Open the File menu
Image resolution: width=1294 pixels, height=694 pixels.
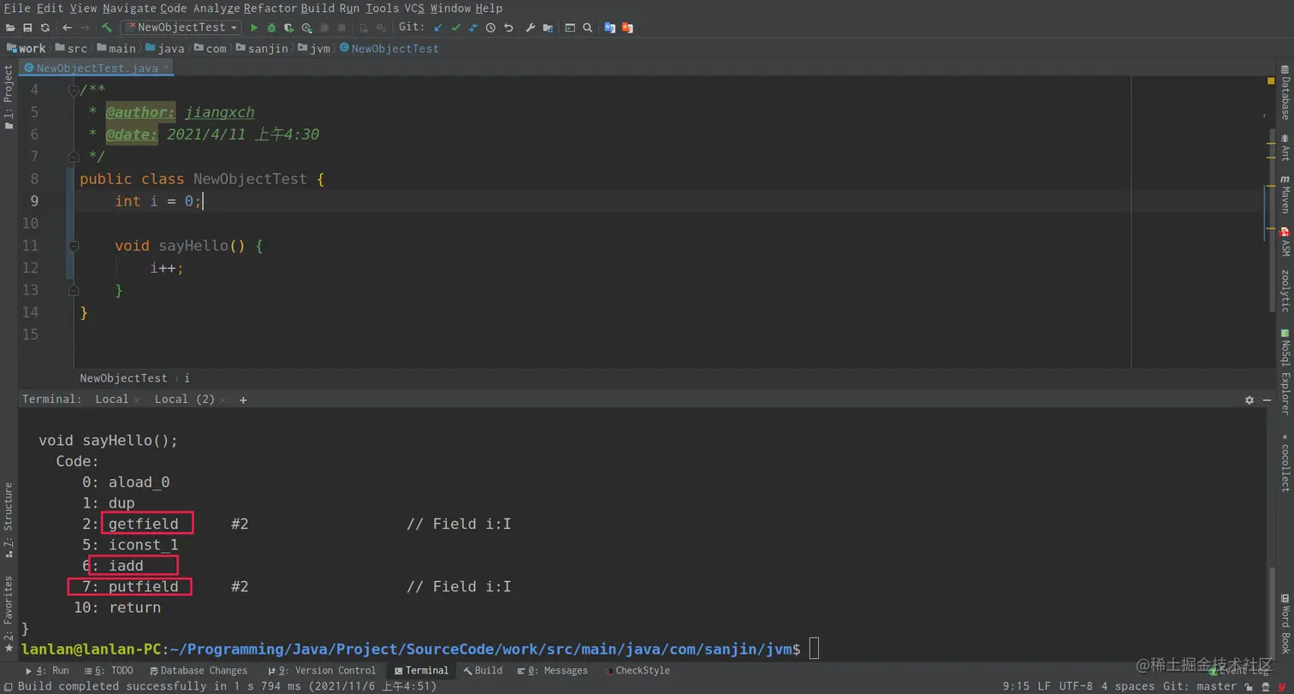(x=17, y=8)
